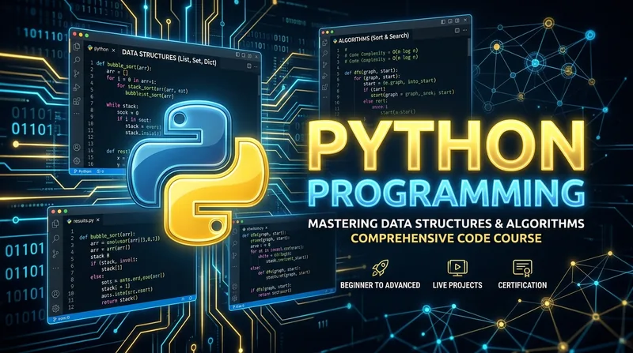633x353 pixels.
Task: Click Mastering Data Structures & Algorithms text
Action: click(x=446, y=223)
